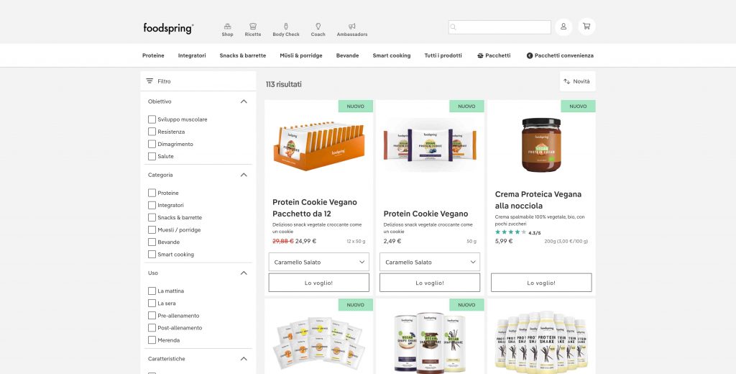The width and height of the screenshot is (736, 374).
Task: Check the Resistenza filter
Action: coord(152,132)
